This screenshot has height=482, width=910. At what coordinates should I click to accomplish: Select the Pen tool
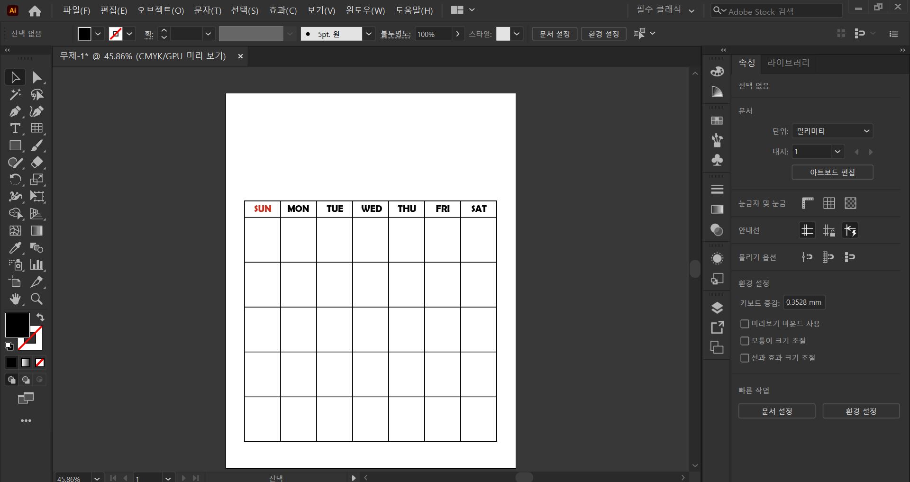(15, 111)
